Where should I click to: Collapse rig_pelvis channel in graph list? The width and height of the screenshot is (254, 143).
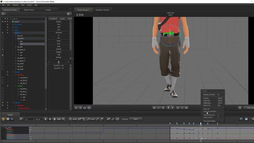pos(4,128)
